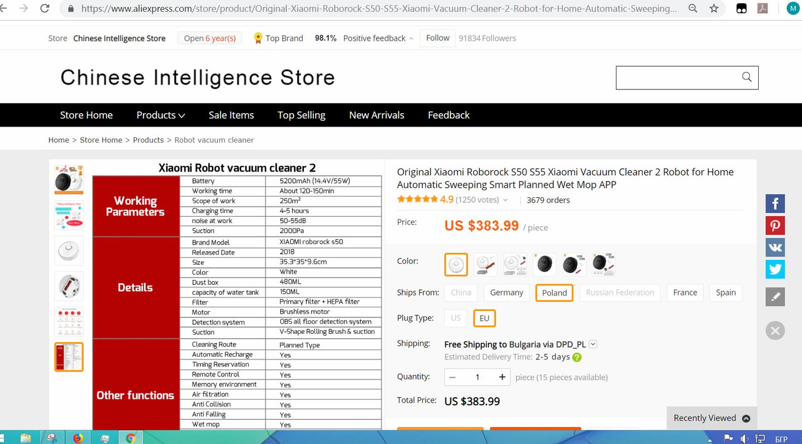The width and height of the screenshot is (802, 444).
Task: Dismiss the floating sidebar with the X
Action: 775,331
